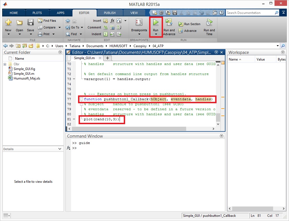The width and height of the screenshot is (289, 221).
Task: Click the Browse for folder icon in the address bar
Action: [25, 46]
